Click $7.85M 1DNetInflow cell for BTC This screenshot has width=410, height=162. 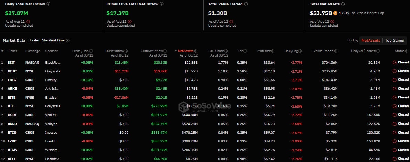(x=123, y=106)
